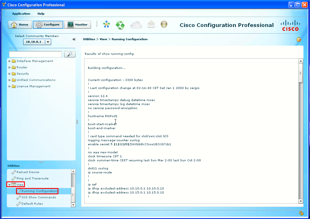This screenshot has width=310, height=219.
Task: Click the horizontal splitter above Utilities
Action: pyautogui.click(x=41, y=162)
